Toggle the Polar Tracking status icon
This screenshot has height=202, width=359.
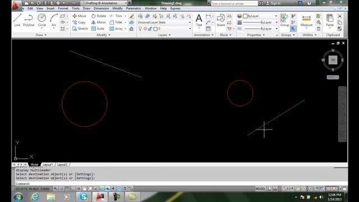(x=79, y=189)
